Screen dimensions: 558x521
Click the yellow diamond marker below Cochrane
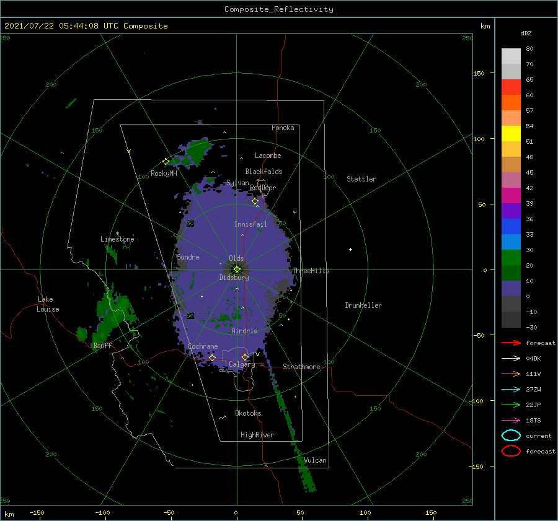(212, 357)
